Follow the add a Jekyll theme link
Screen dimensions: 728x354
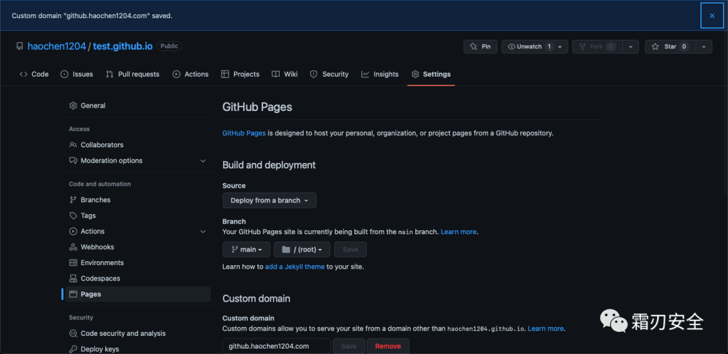pyautogui.click(x=295, y=267)
